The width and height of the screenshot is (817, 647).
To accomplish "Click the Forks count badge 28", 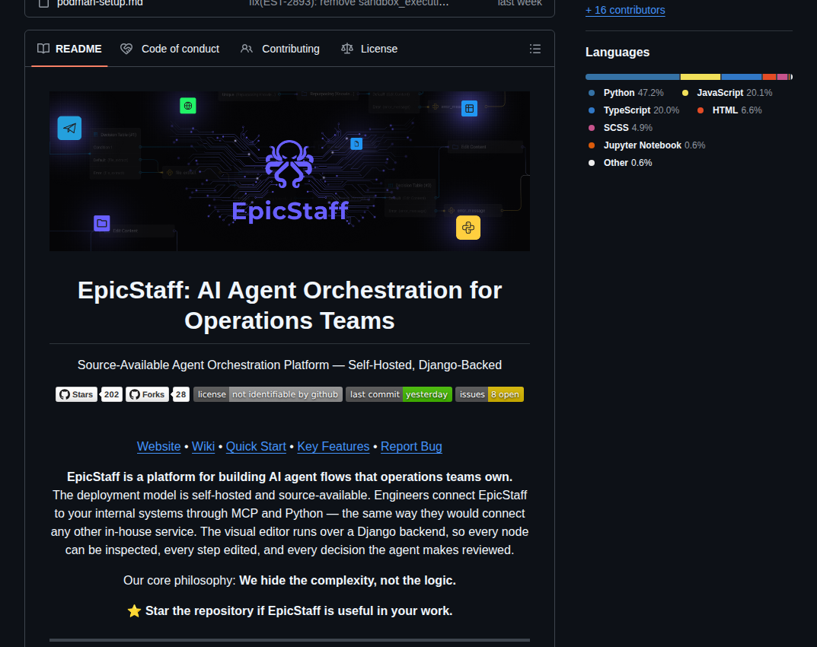I will (180, 394).
